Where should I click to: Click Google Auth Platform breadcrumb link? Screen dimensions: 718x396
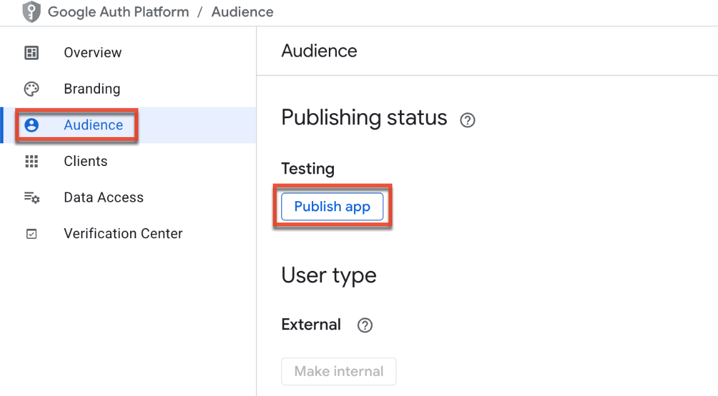[118, 12]
